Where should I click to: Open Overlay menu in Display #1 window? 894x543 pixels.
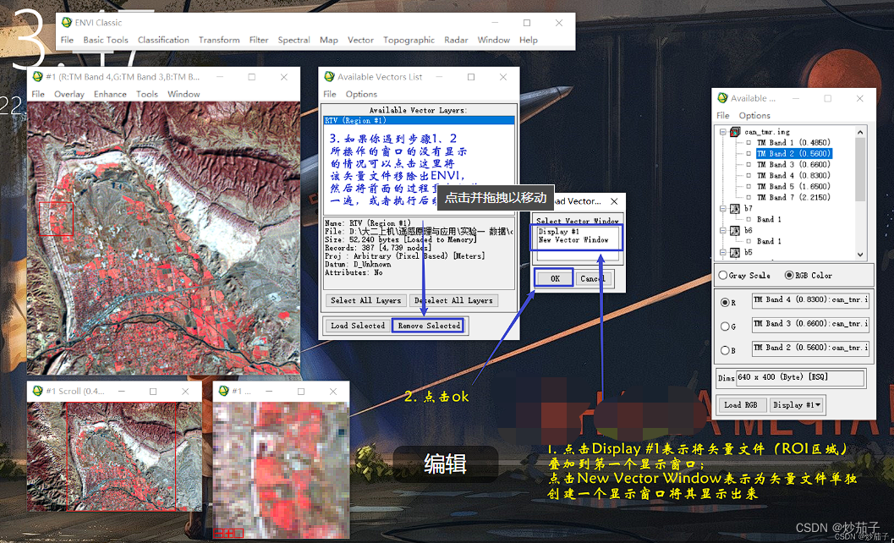tap(69, 94)
